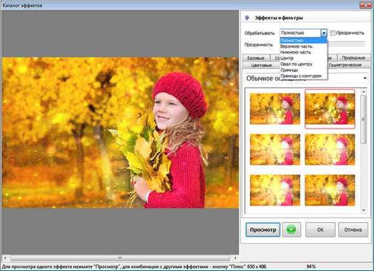The height and width of the screenshot is (271, 374).
Task: Select the left thumbnail in the bottom row
Action: (x=275, y=190)
